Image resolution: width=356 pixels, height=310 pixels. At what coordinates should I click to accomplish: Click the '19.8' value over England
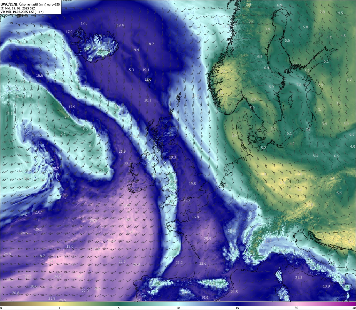[192, 184]
